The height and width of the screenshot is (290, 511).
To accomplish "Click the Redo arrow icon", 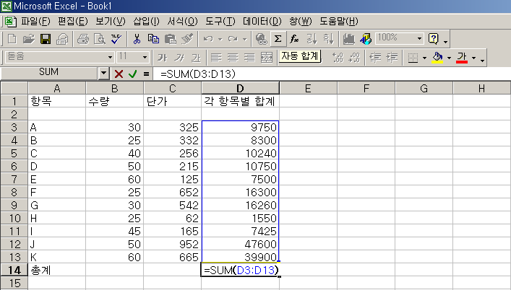I will [233, 39].
